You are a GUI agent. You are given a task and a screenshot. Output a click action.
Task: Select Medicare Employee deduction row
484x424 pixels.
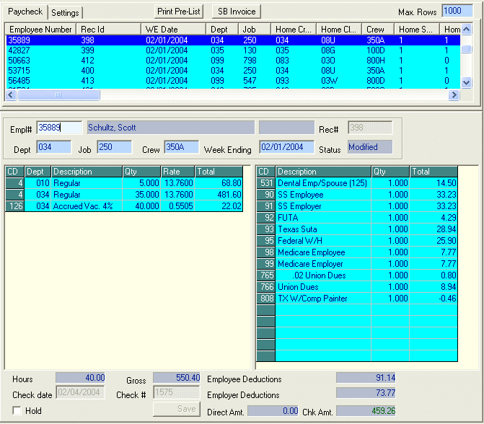[357, 252]
